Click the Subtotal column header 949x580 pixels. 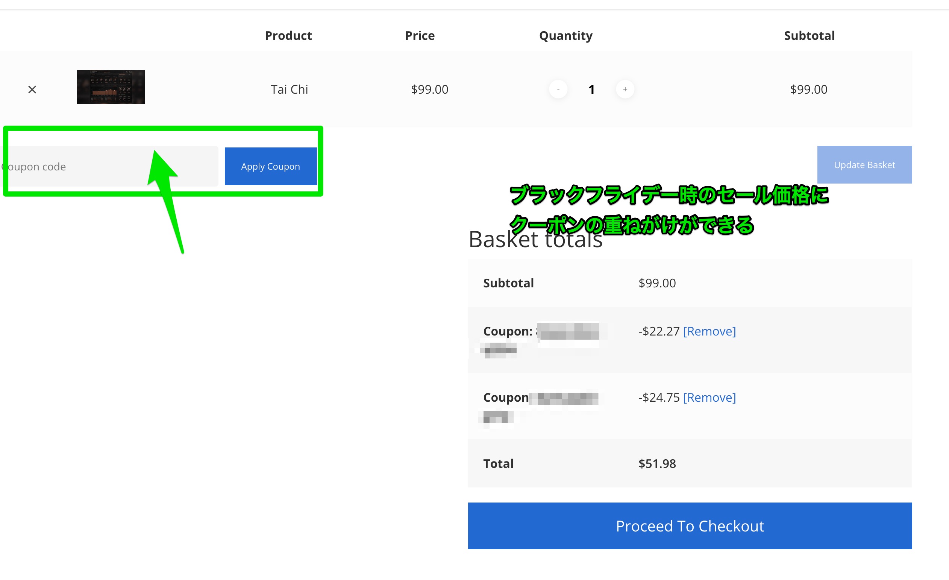pyautogui.click(x=809, y=35)
